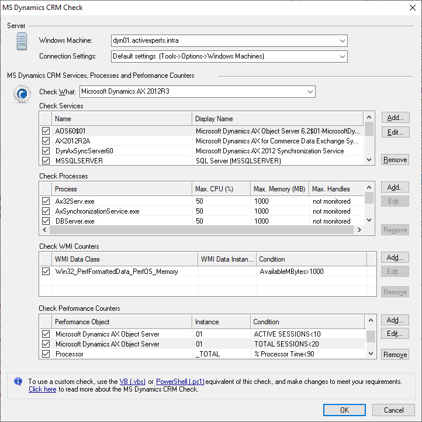Click the Instance column header
This screenshot has height=422, width=422.
(x=221, y=322)
